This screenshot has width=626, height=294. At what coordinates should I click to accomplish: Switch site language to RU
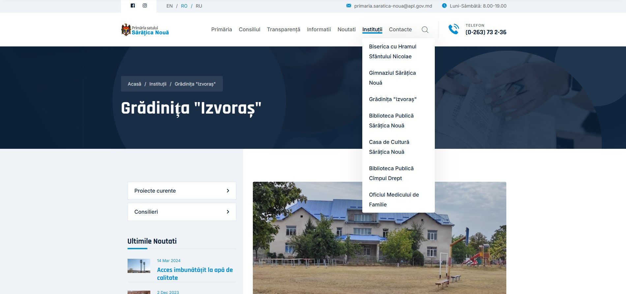tap(199, 6)
